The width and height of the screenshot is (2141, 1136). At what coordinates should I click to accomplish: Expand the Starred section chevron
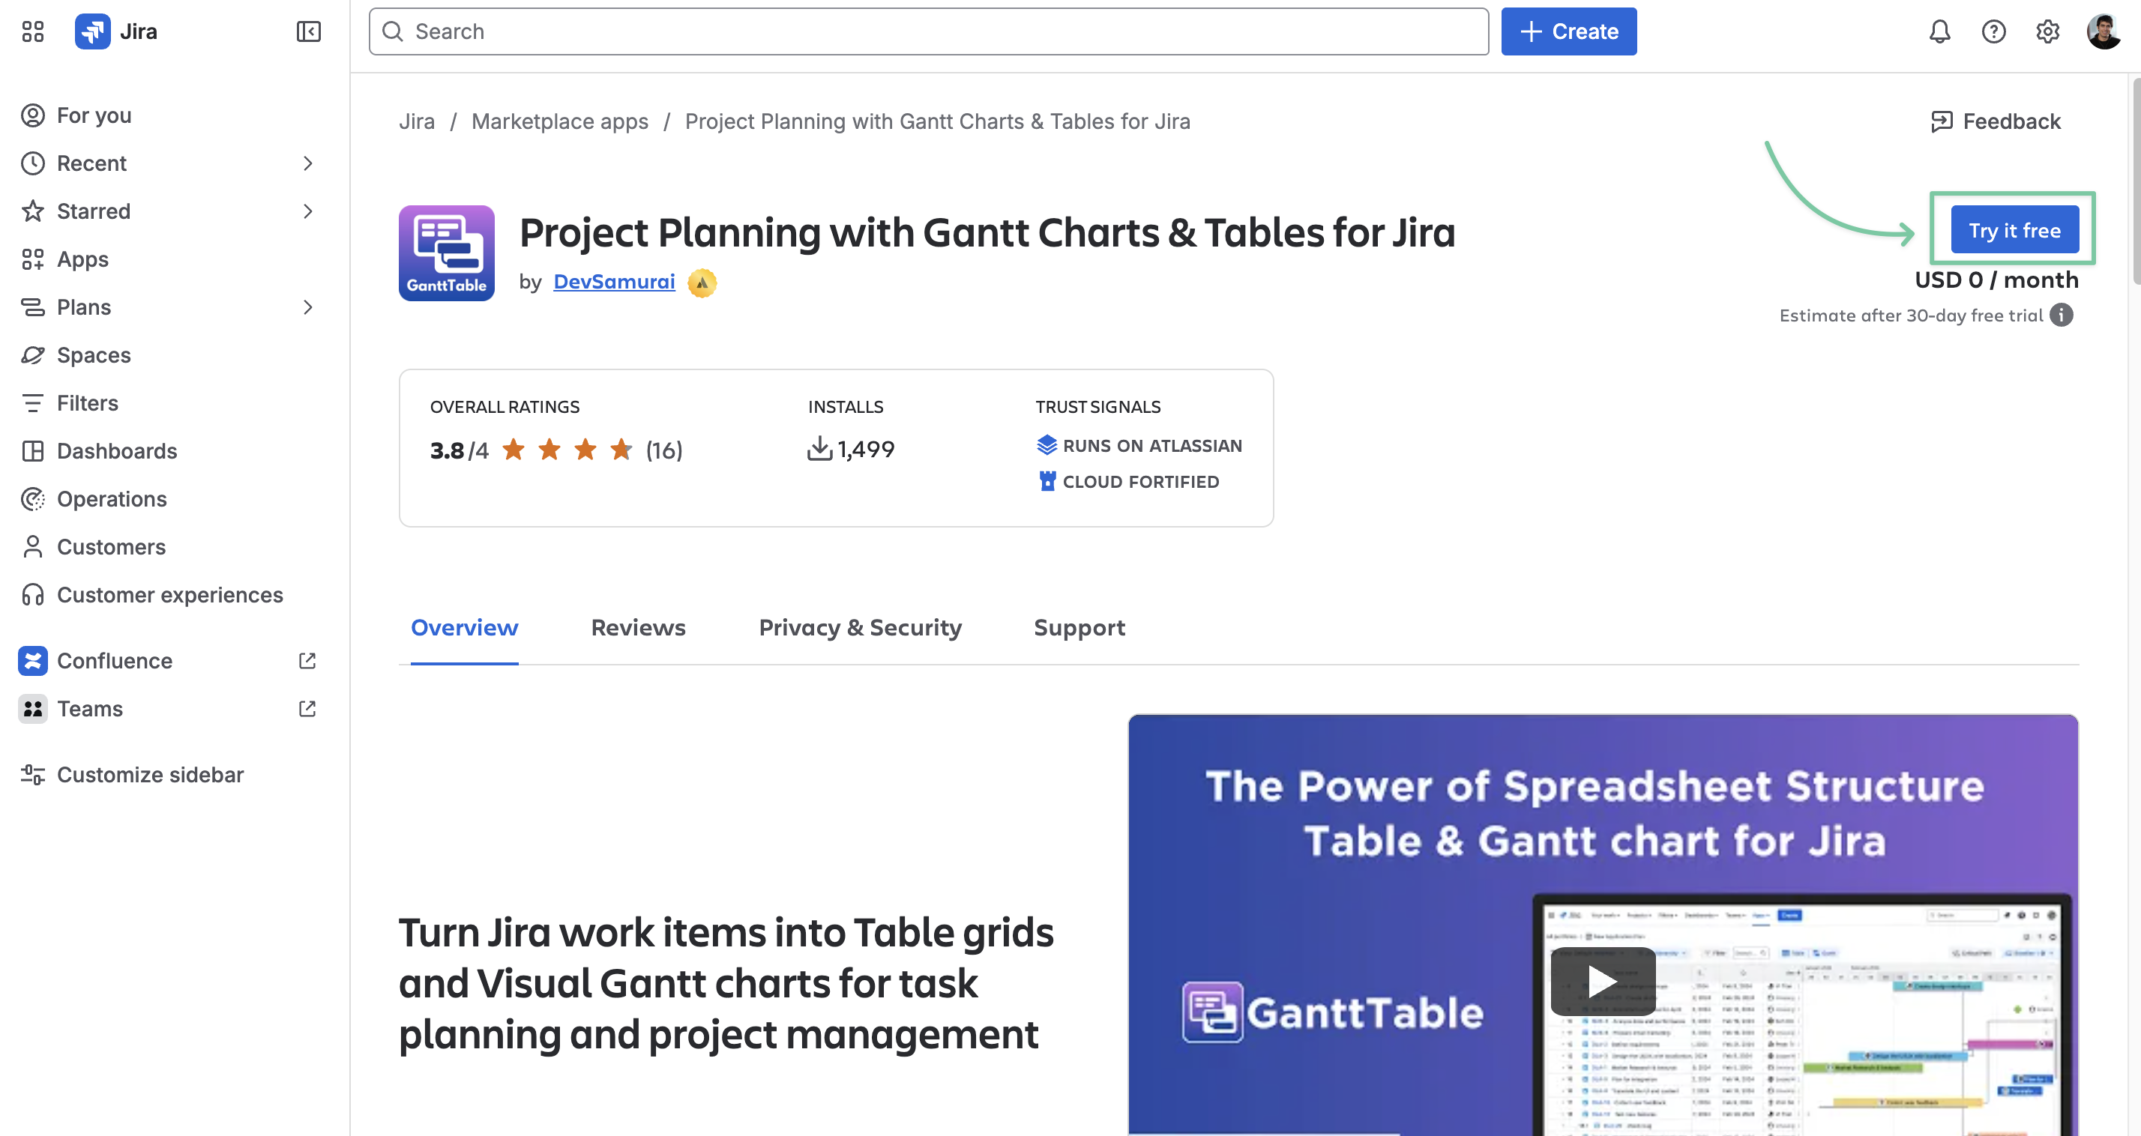pyautogui.click(x=307, y=211)
